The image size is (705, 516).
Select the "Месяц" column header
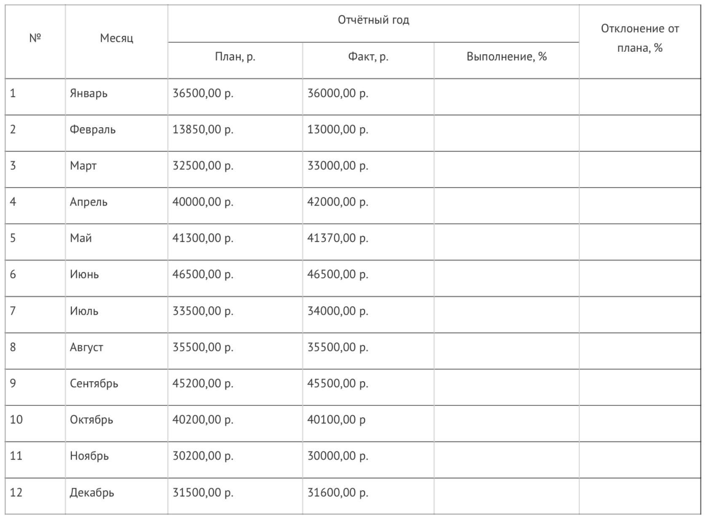[116, 38]
